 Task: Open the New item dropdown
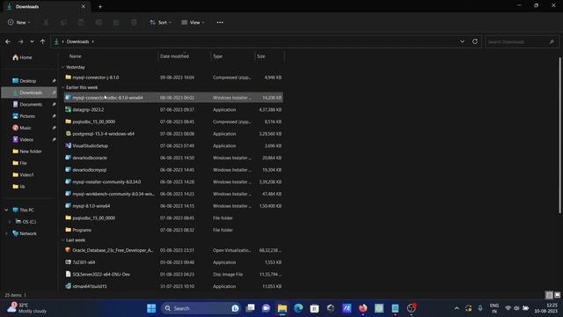19,23
